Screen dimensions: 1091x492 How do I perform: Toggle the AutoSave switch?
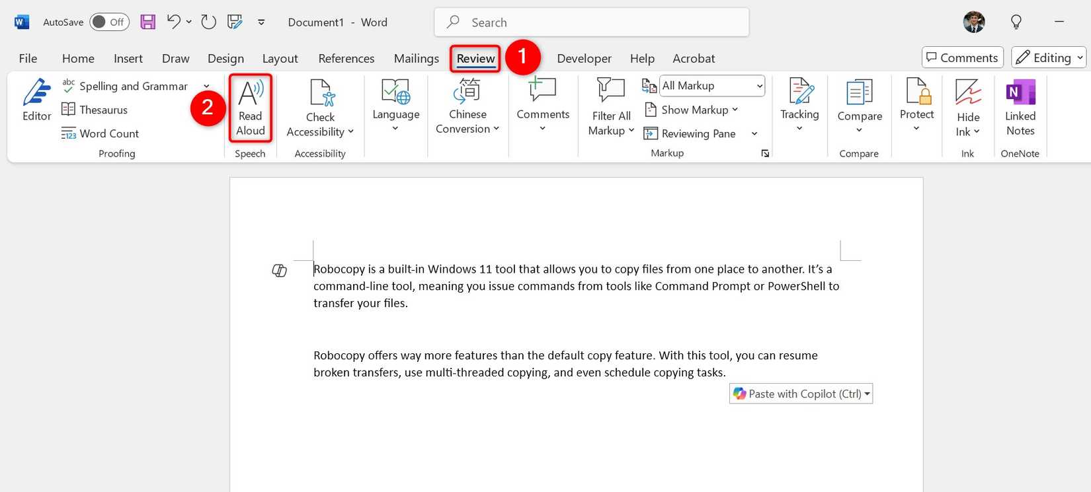(109, 22)
